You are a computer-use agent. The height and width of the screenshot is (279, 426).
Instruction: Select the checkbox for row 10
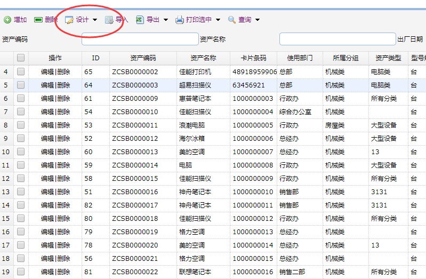(x=21, y=152)
